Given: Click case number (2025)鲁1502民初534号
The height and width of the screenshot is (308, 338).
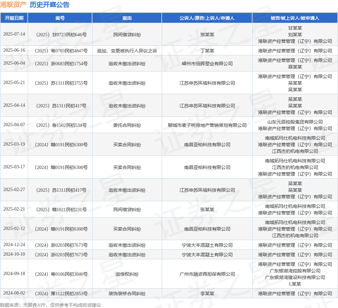Looking at the screenshot, I should [x=61, y=125].
